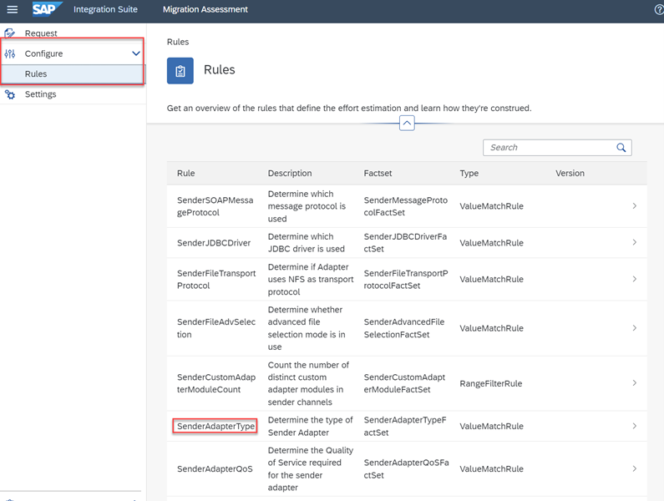Click description about Quality of Service
This screenshot has width=664, height=501.
[x=311, y=468]
